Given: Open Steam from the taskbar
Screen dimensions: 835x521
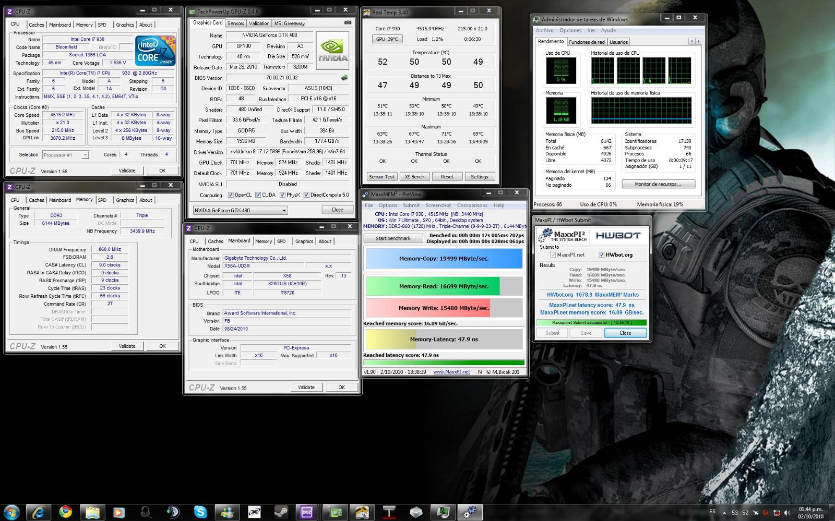Looking at the screenshot, I should coord(281,512).
